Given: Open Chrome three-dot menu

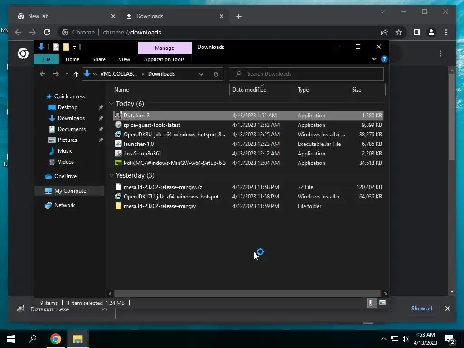Looking at the screenshot, I should click(446, 32).
